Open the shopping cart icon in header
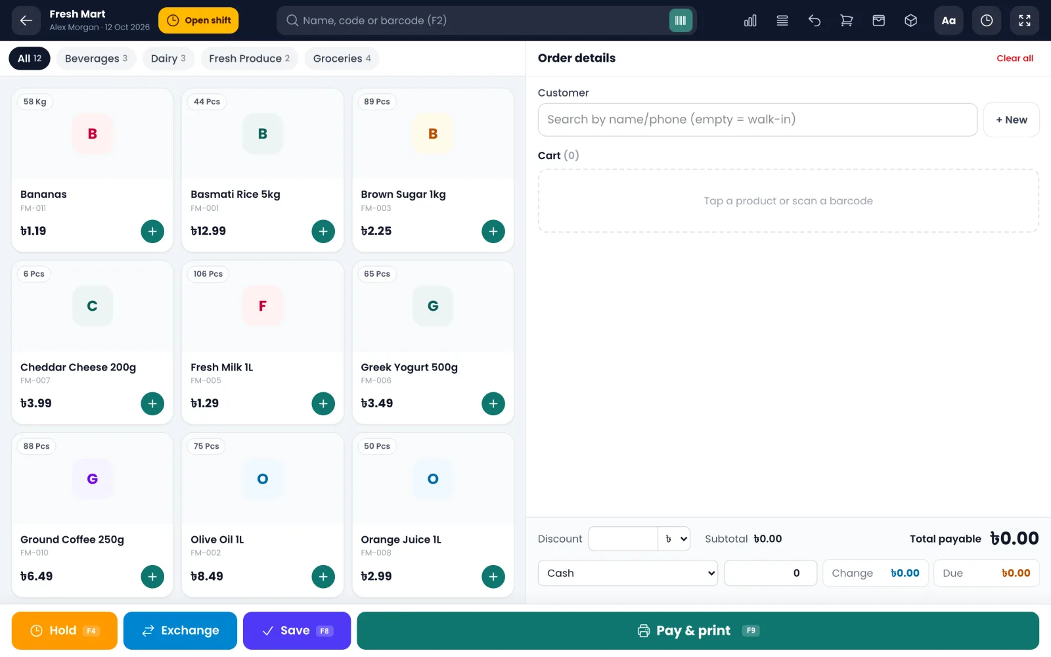This screenshot has height=657, width=1051. point(847,20)
